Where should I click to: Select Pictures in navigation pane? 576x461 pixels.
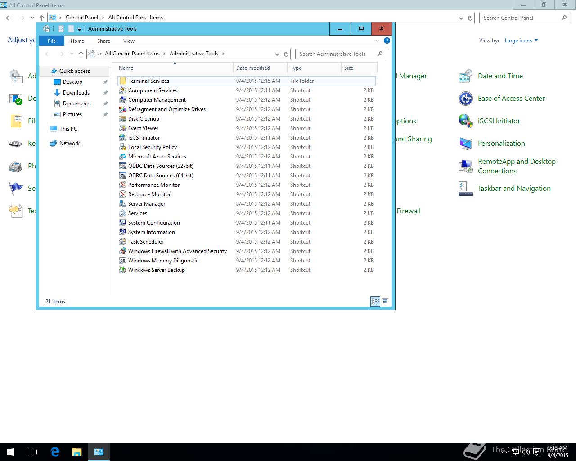point(72,114)
